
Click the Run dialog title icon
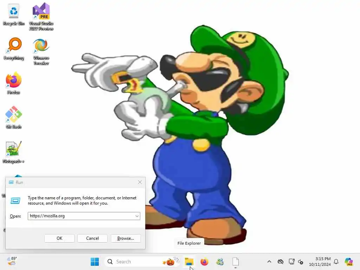[11, 182]
